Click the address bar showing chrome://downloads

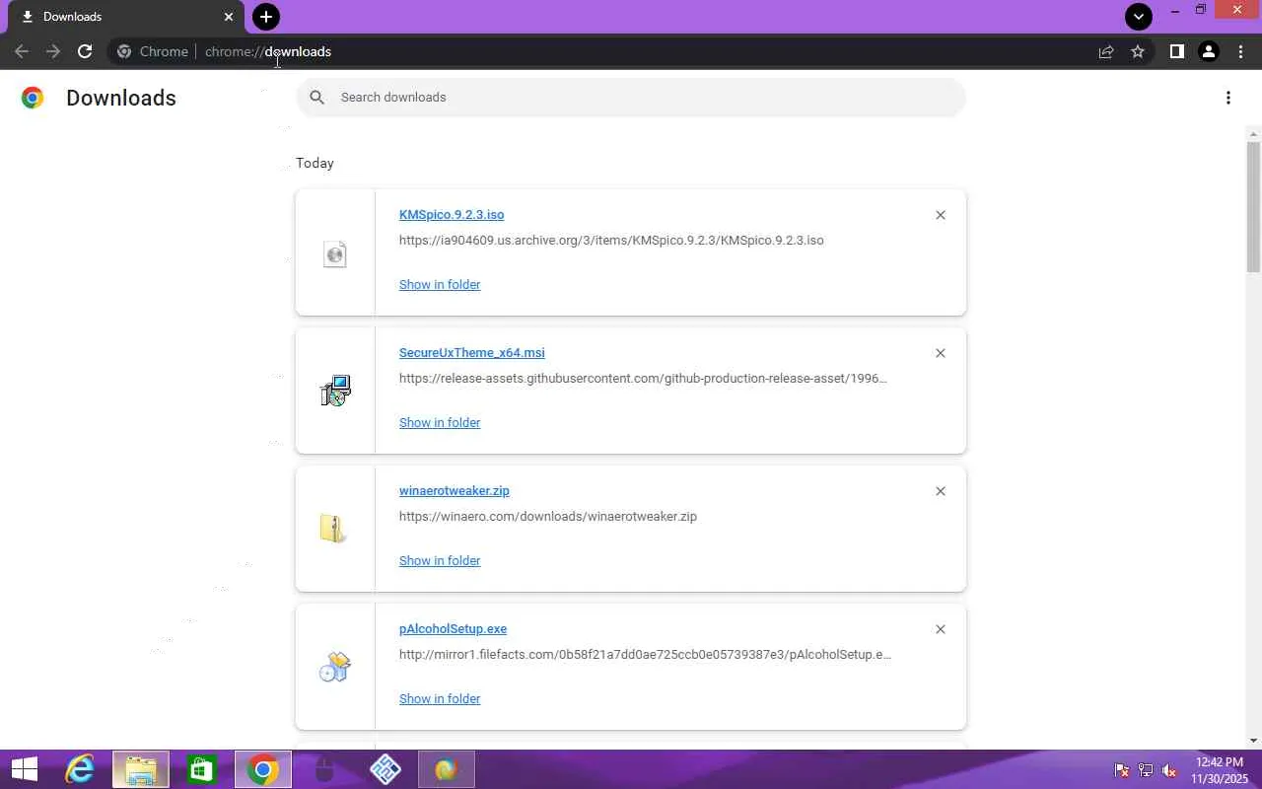[631, 51]
